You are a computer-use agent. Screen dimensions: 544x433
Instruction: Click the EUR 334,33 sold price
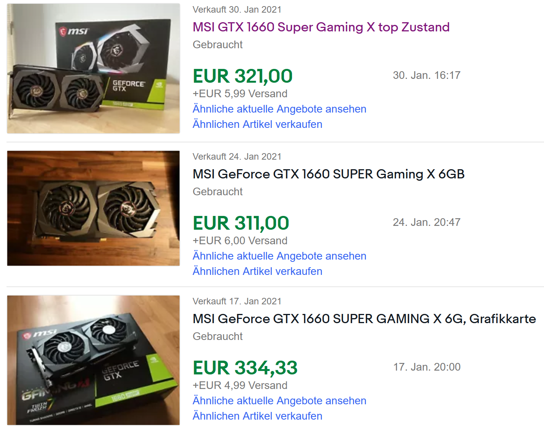(245, 368)
